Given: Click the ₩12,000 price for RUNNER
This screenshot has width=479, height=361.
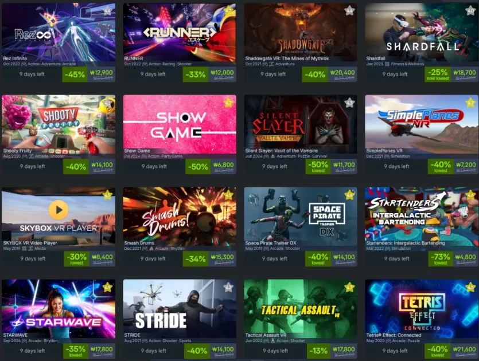Looking at the screenshot, I should tap(222, 73).
